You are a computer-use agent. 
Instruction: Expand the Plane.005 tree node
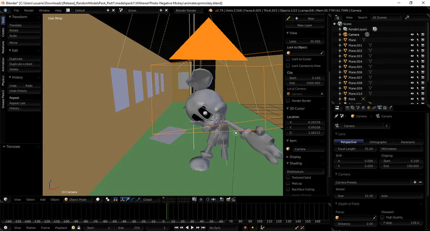tap(340, 67)
